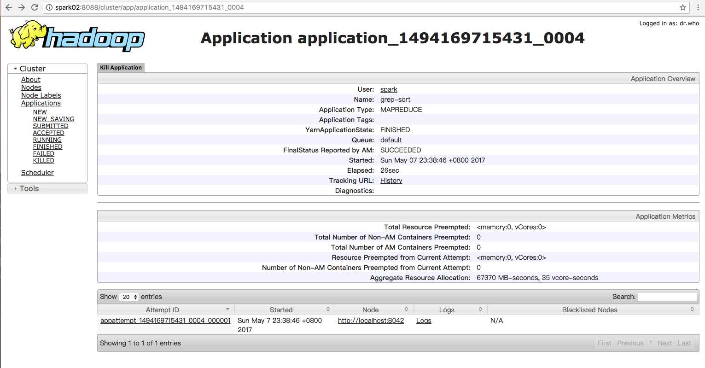The height and width of the screenshot is (368, 705).
Task: Click the Kill Application button
Action: click(121, 68)
